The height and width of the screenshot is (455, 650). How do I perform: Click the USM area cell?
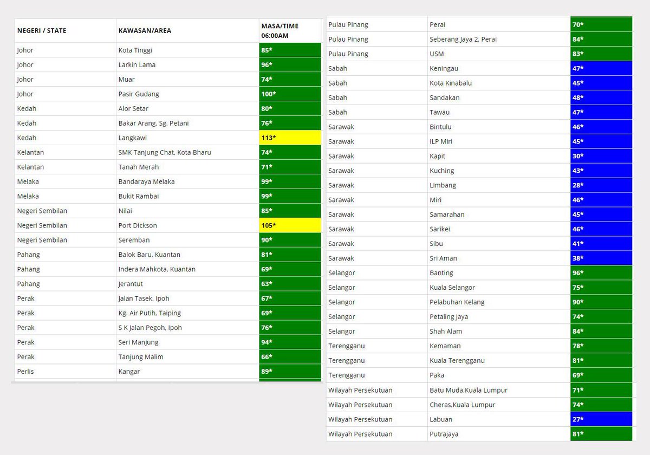click(499, 54)
